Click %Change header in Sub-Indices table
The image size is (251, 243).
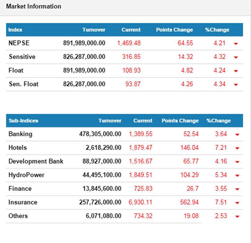pyautogui.click(x=218, y=121)
